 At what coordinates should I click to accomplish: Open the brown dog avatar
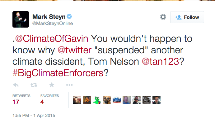point(107,100)
